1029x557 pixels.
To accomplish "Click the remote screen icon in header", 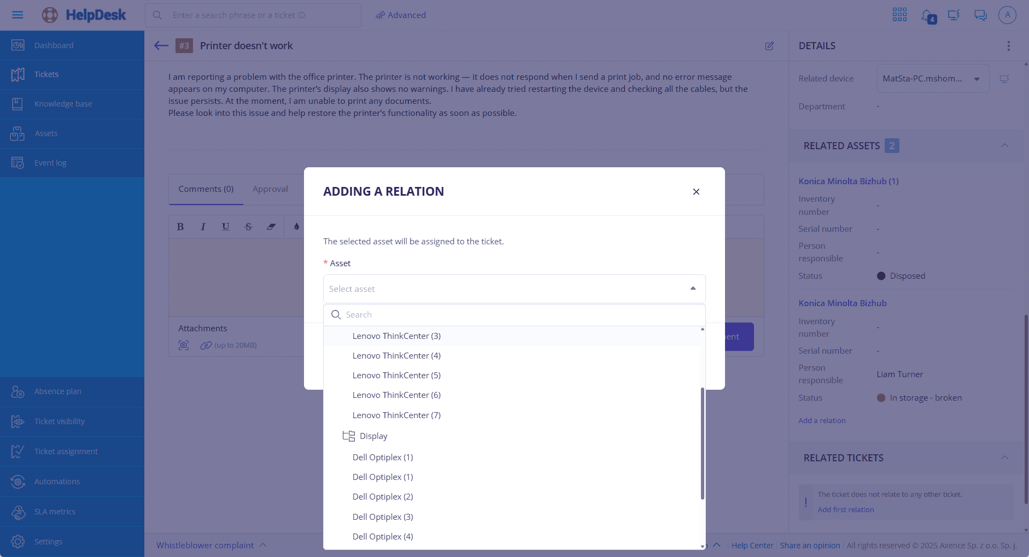I will [954, 15].
